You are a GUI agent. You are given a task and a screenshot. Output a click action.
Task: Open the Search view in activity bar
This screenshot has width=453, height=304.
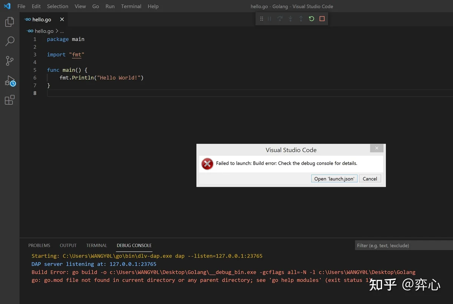[x=10, y=41]
